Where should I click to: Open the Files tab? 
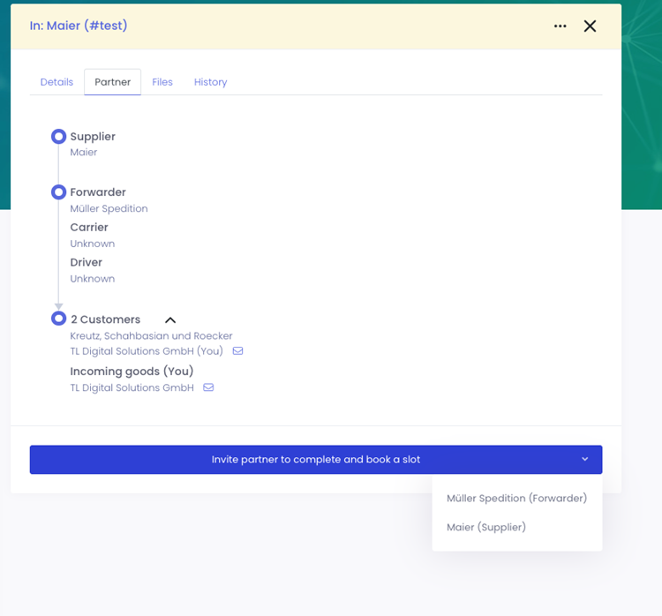pyautogui.click(x=162, y=82)
